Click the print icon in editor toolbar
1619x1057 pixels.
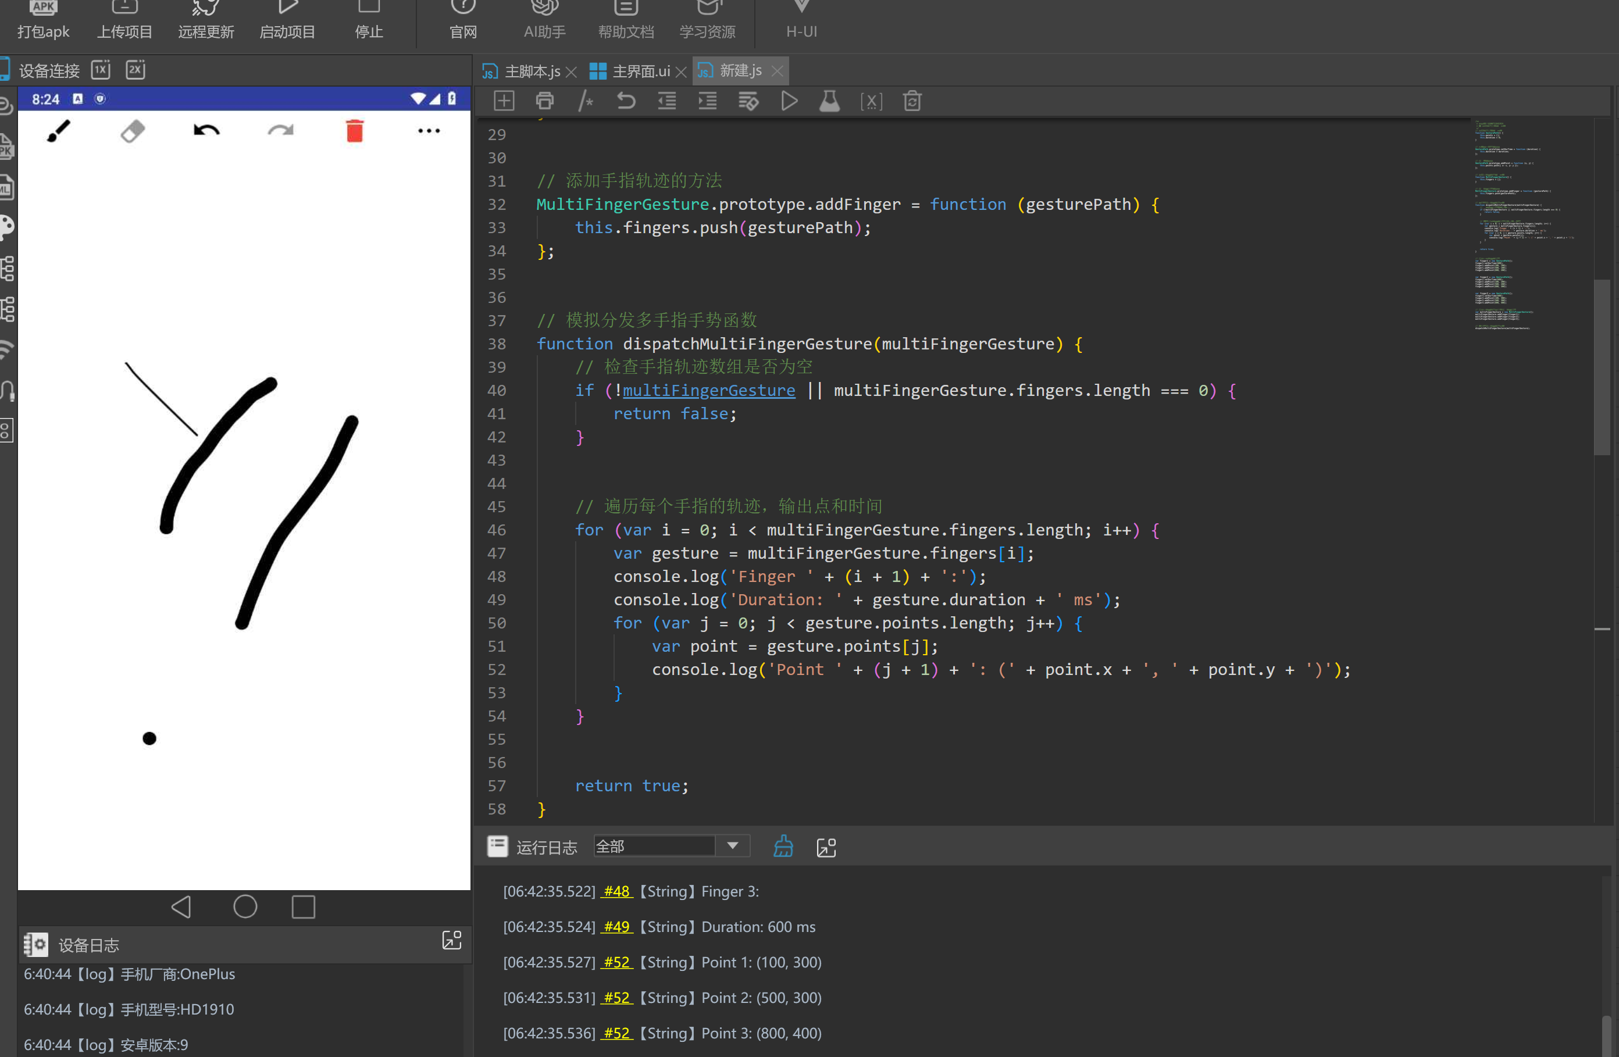544,101
